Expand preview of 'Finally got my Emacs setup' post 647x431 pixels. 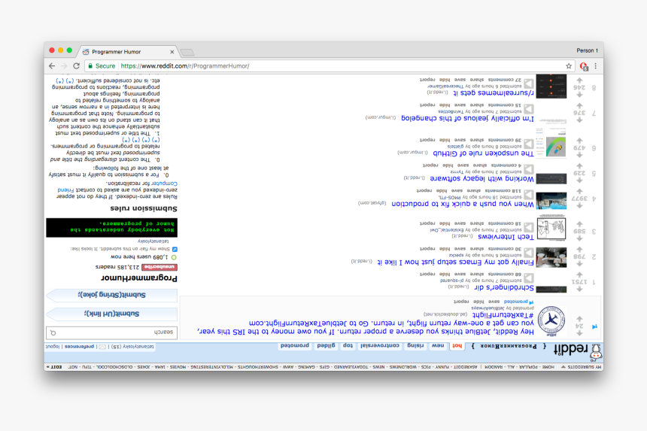(x=529, y=253)
